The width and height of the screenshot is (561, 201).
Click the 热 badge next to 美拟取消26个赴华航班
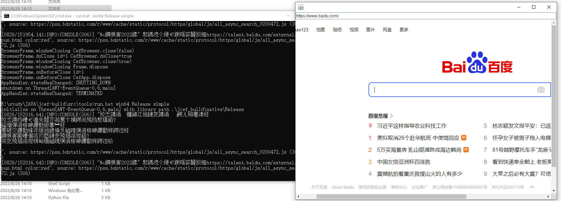click(x=464, y=138)
